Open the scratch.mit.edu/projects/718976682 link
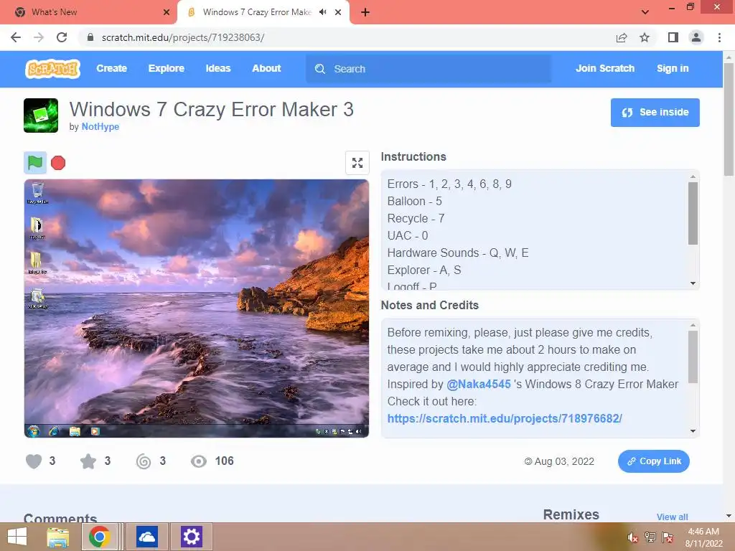 [505, 419]
